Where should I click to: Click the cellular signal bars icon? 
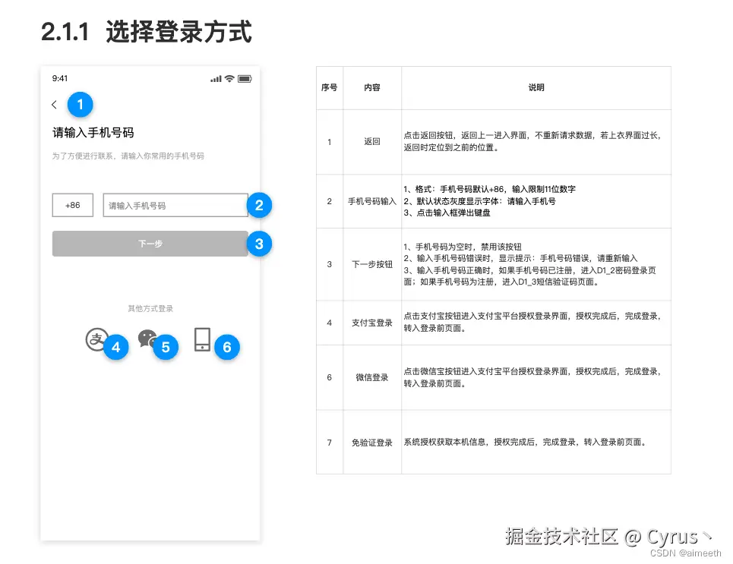(216, 79)
